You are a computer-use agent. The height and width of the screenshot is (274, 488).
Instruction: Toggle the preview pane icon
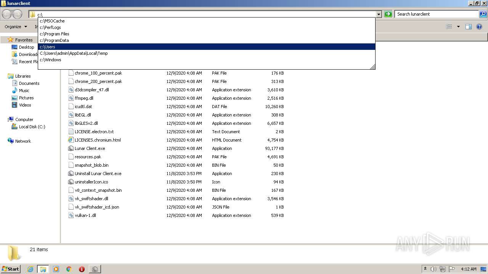[x=469, y=27]
